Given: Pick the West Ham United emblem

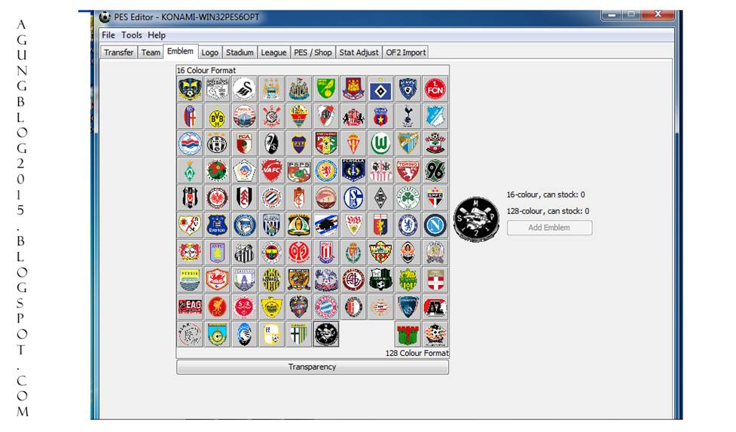Looking at the screenshot, I should coord(353,89).
